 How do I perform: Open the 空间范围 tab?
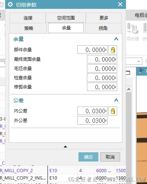tap(66, 18)
